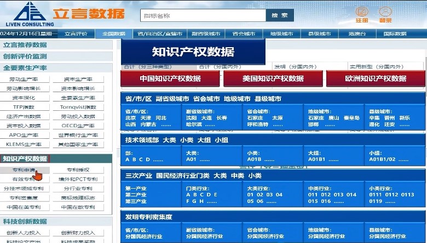
Task: Click the 注册 (register) icon
Action: point(362,14)
